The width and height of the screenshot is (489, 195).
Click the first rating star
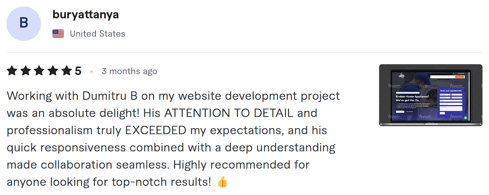tap(12, 71)
